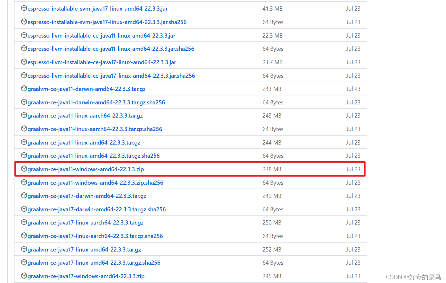Click the 252 MB file size
The image size is (446, 283).
[272, 250]
